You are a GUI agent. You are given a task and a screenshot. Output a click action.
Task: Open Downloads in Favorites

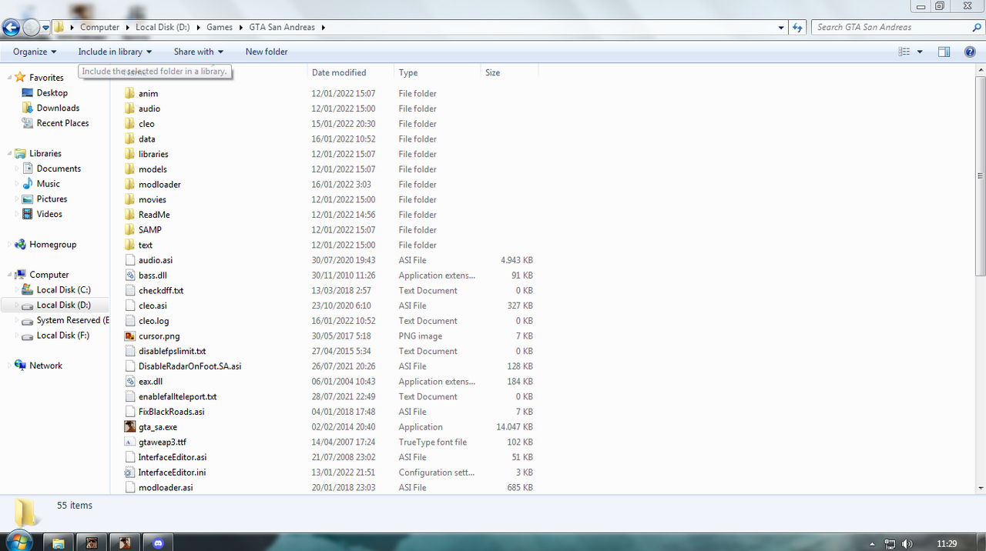click(58, 108)
